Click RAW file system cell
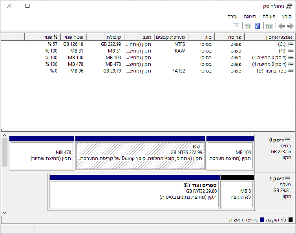The width and height of the screenshot is (296, 234). click(x=180, y=51)
